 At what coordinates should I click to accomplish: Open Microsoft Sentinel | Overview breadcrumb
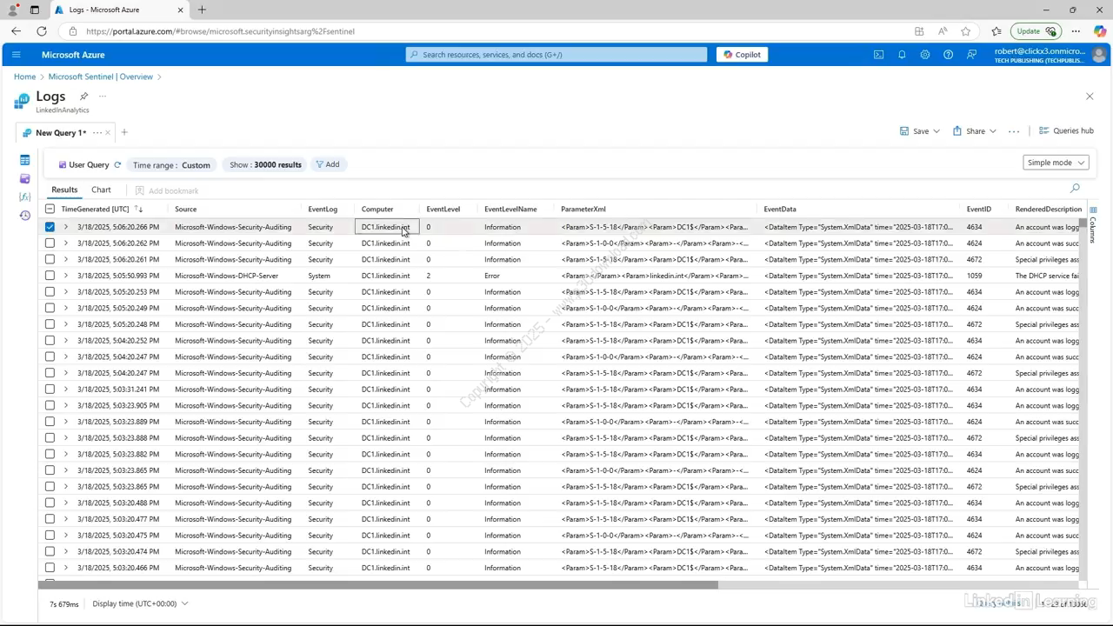(101, 77)
